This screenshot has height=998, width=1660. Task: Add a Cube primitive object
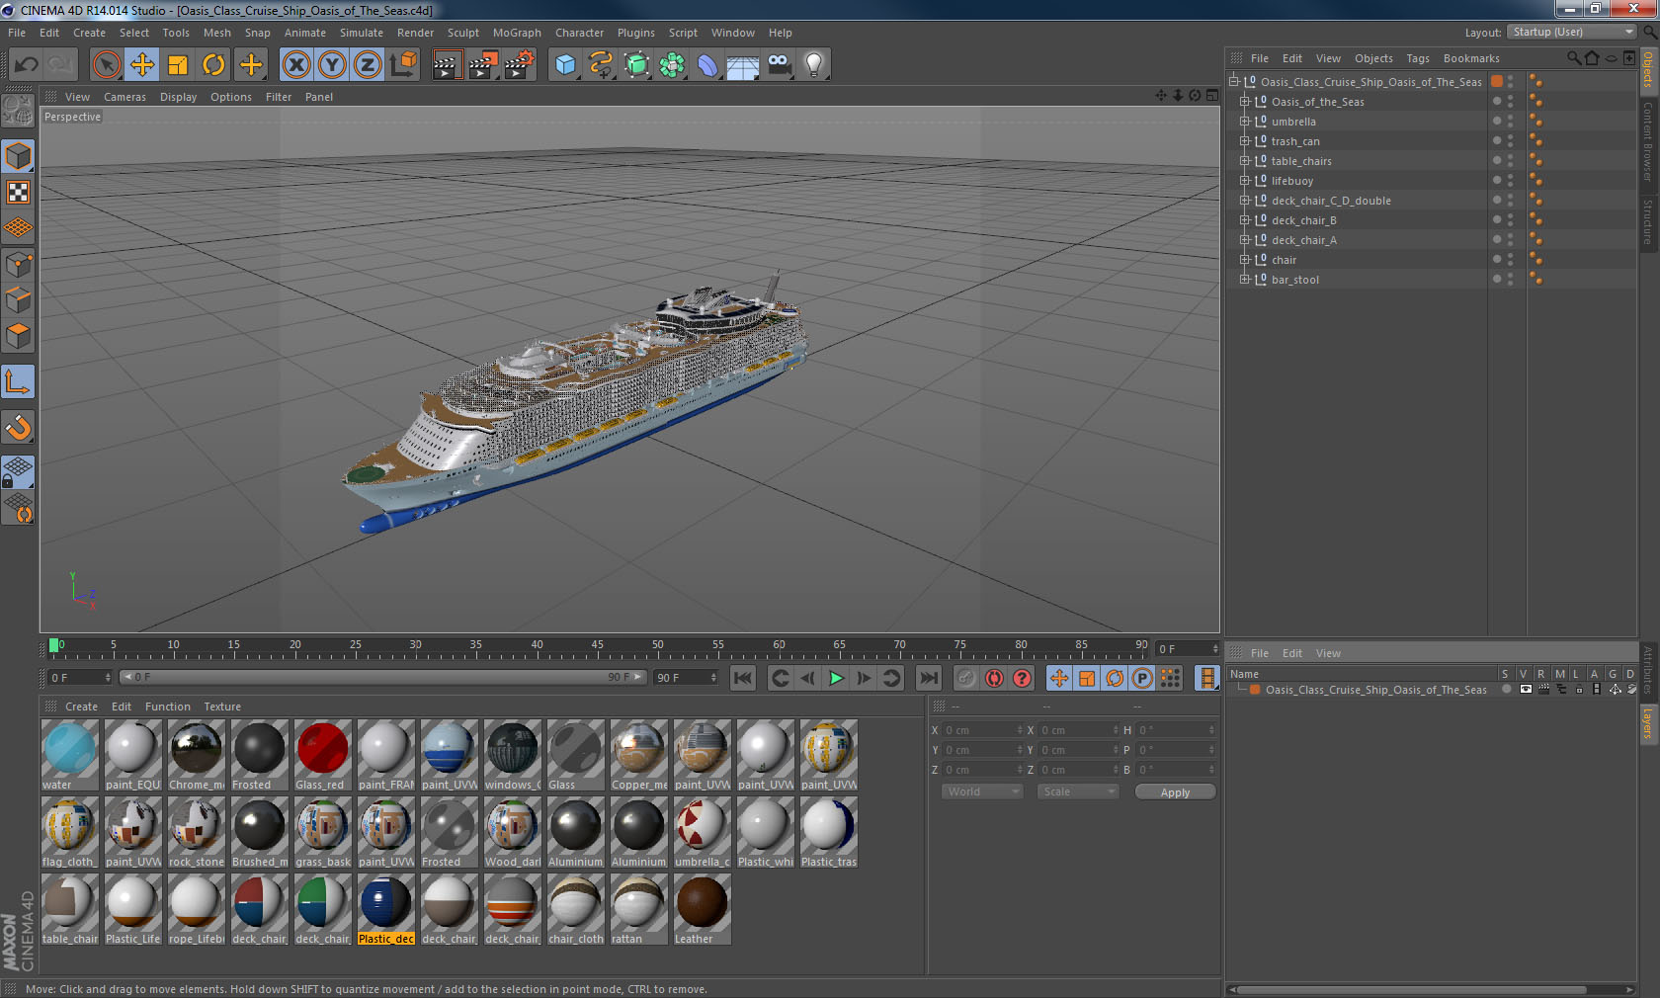[x=565, y=65]
